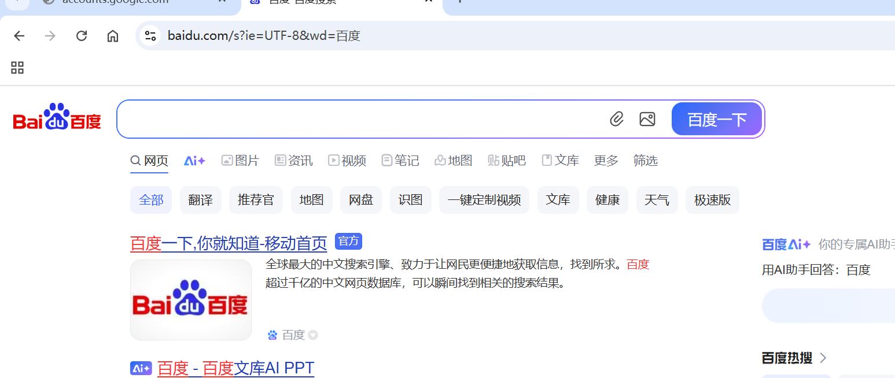Click the address bar URL

click(264, 36)
